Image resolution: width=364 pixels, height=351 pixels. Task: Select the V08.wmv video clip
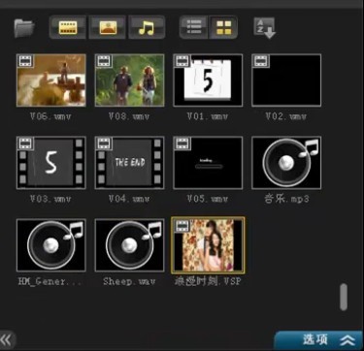tap(129, 80)
